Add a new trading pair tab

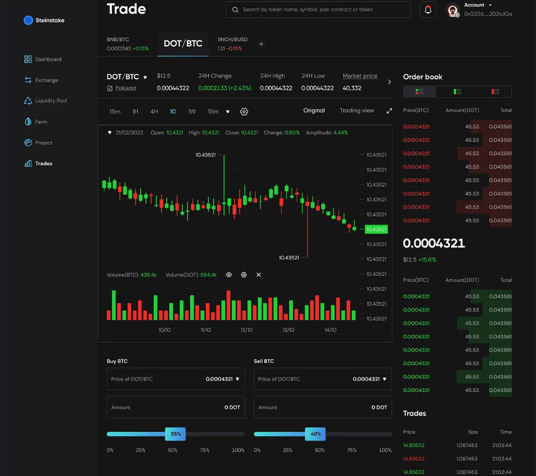[x=261, y=44]
